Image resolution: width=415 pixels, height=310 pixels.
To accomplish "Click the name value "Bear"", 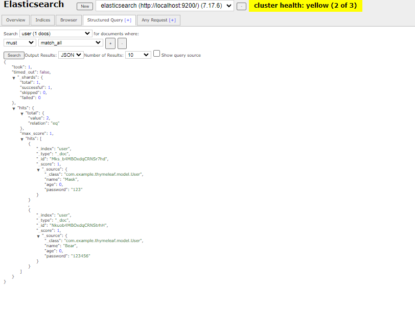I will (70, 246).
